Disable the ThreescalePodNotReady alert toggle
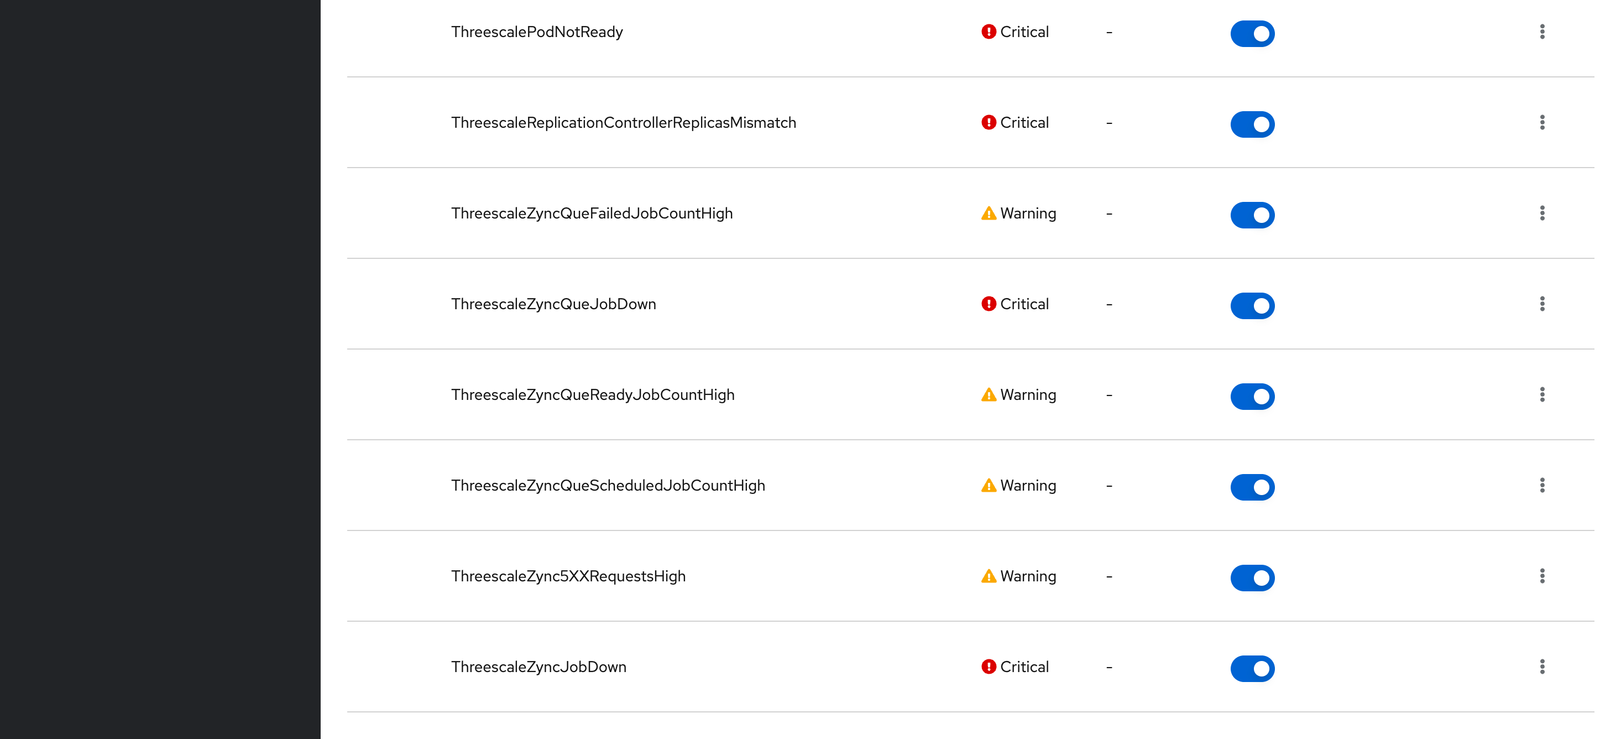The height and width of the screenshot is (739, 1621). [1252, 34]
